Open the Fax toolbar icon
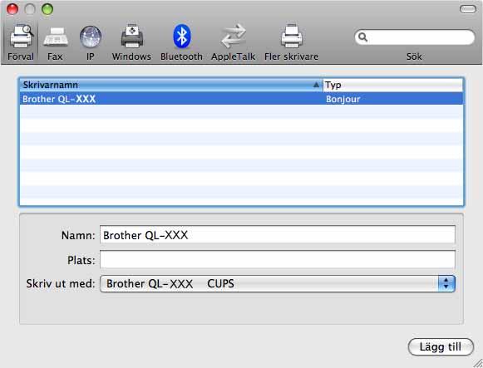This screenshot has width=483, height=368. [56, 37]
